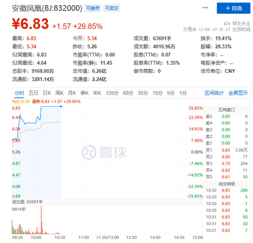
Task: Select the 60分 interval tab
Action: [x=128, y=93]
